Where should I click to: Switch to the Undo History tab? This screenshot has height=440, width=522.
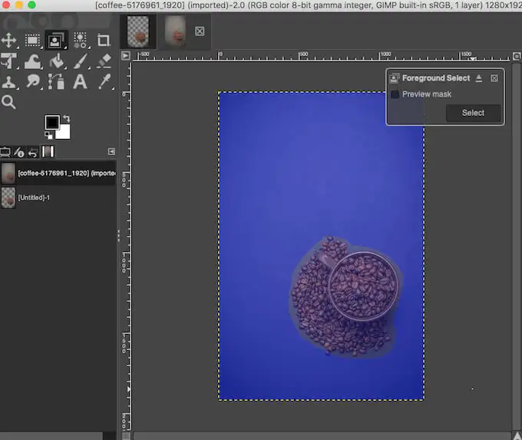(x=32, y=153)
